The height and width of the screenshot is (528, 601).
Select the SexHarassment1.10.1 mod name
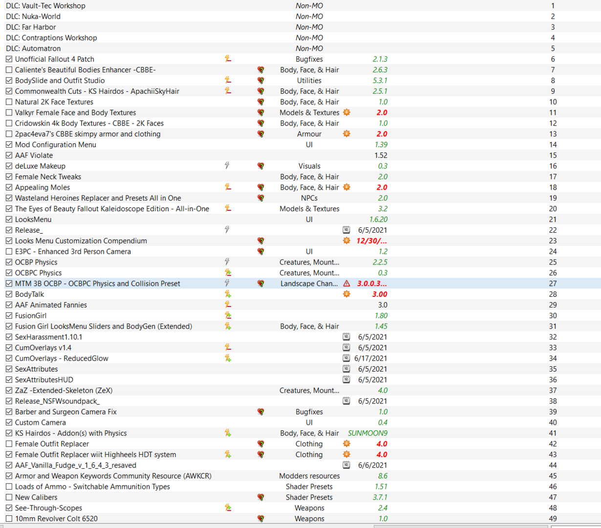pos(48,337)
